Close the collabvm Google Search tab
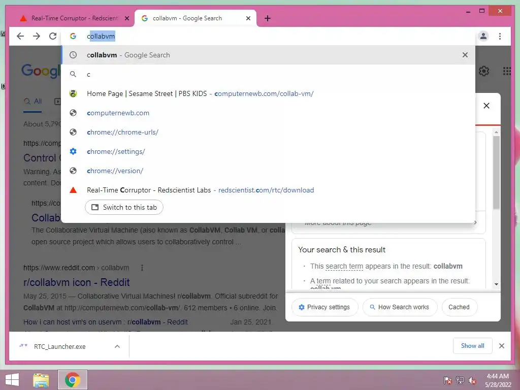The width and height of the screenshot is (520, 390). pos(248,18)
